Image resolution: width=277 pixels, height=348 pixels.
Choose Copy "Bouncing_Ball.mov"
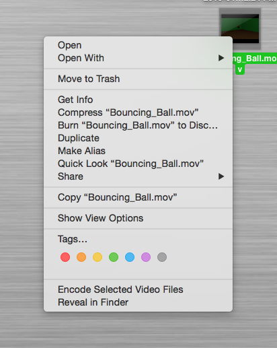click(x=138, y=197)
